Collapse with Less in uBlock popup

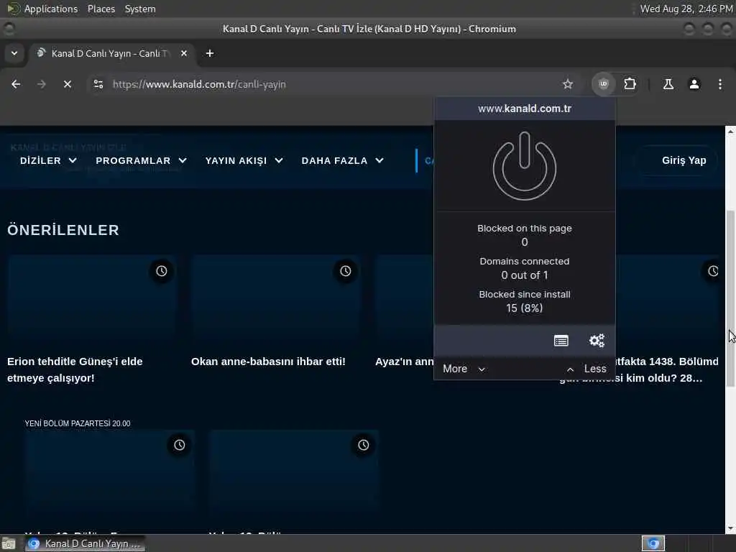click(x=586, y=369)
